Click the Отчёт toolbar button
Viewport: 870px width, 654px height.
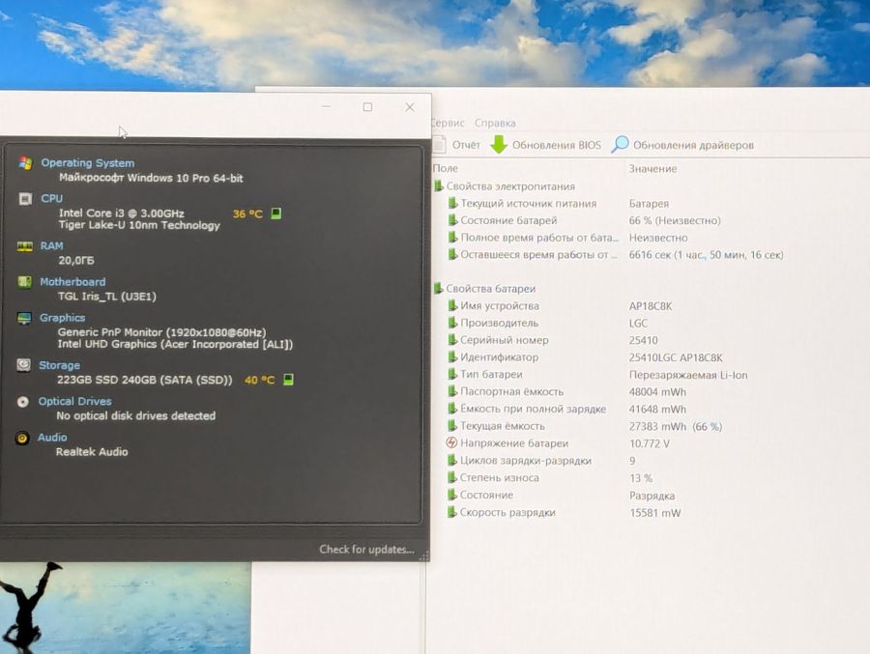tap(456, 145)
